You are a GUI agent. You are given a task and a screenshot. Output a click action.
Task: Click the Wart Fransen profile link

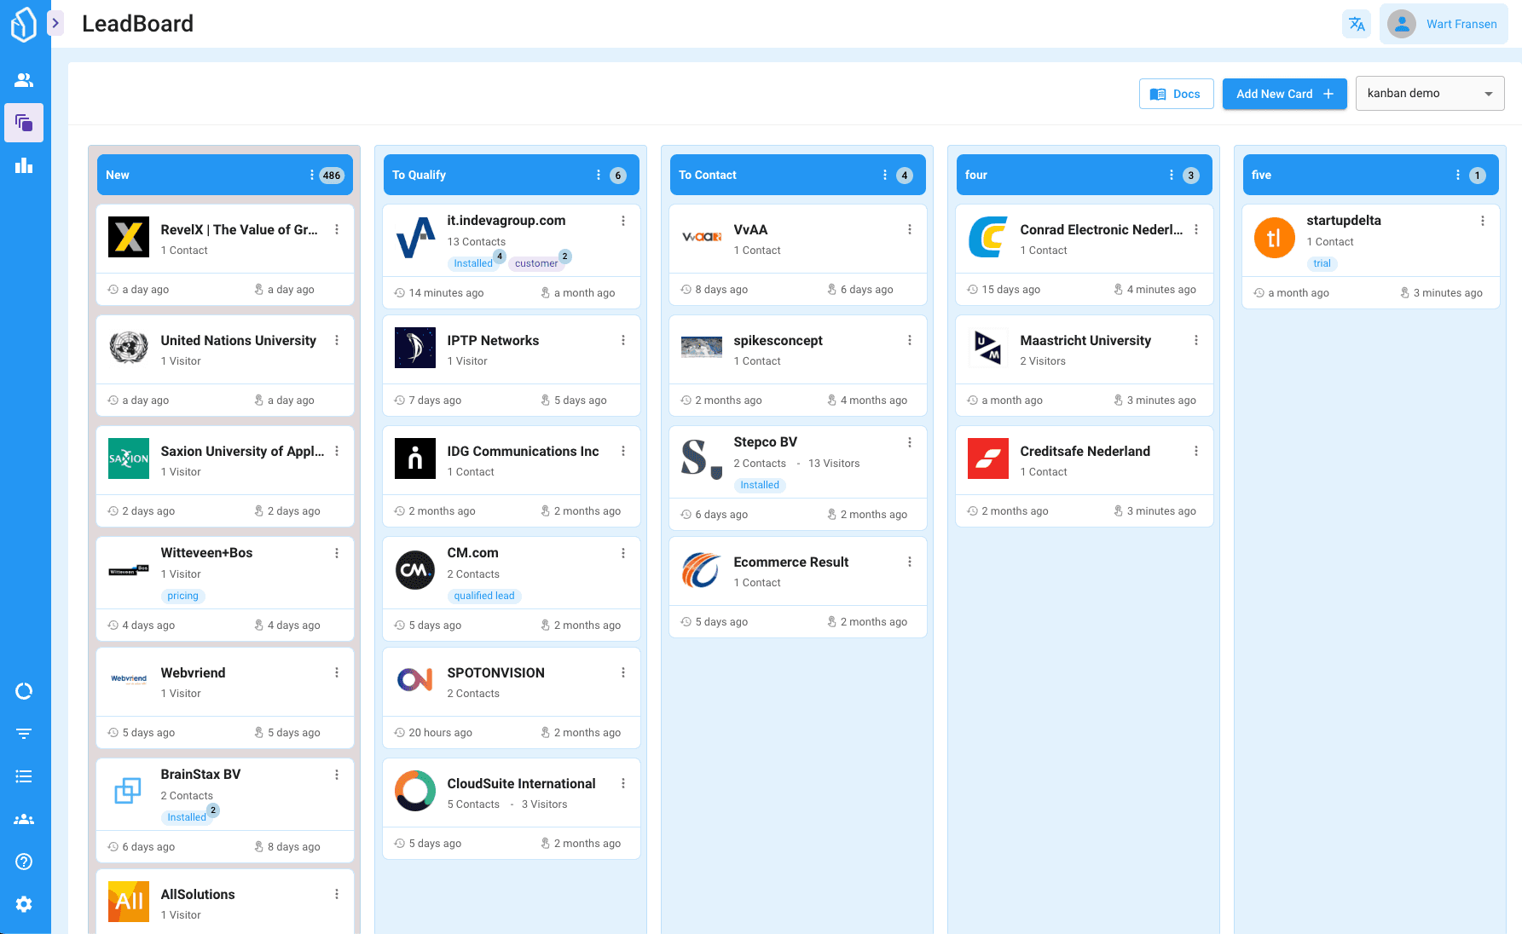coord(1461,24)
